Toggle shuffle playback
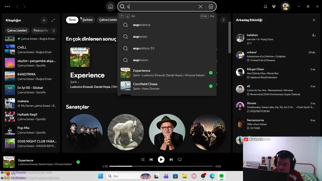322x181 pixels. pyautogui.click(x=143, y=159)
